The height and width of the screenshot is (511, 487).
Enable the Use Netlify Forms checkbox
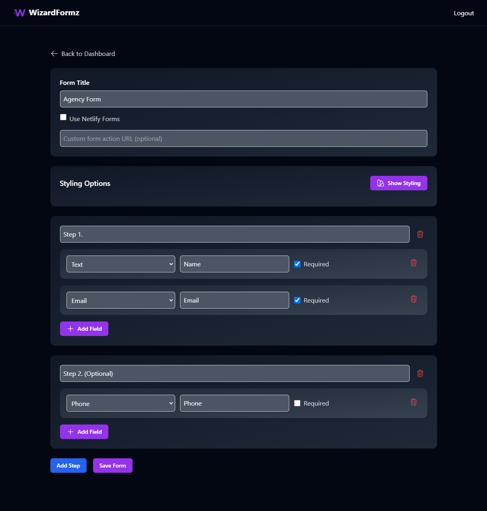point(63,117)
